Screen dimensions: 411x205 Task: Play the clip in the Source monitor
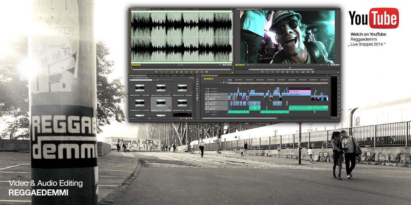click(x=181, y=72)
